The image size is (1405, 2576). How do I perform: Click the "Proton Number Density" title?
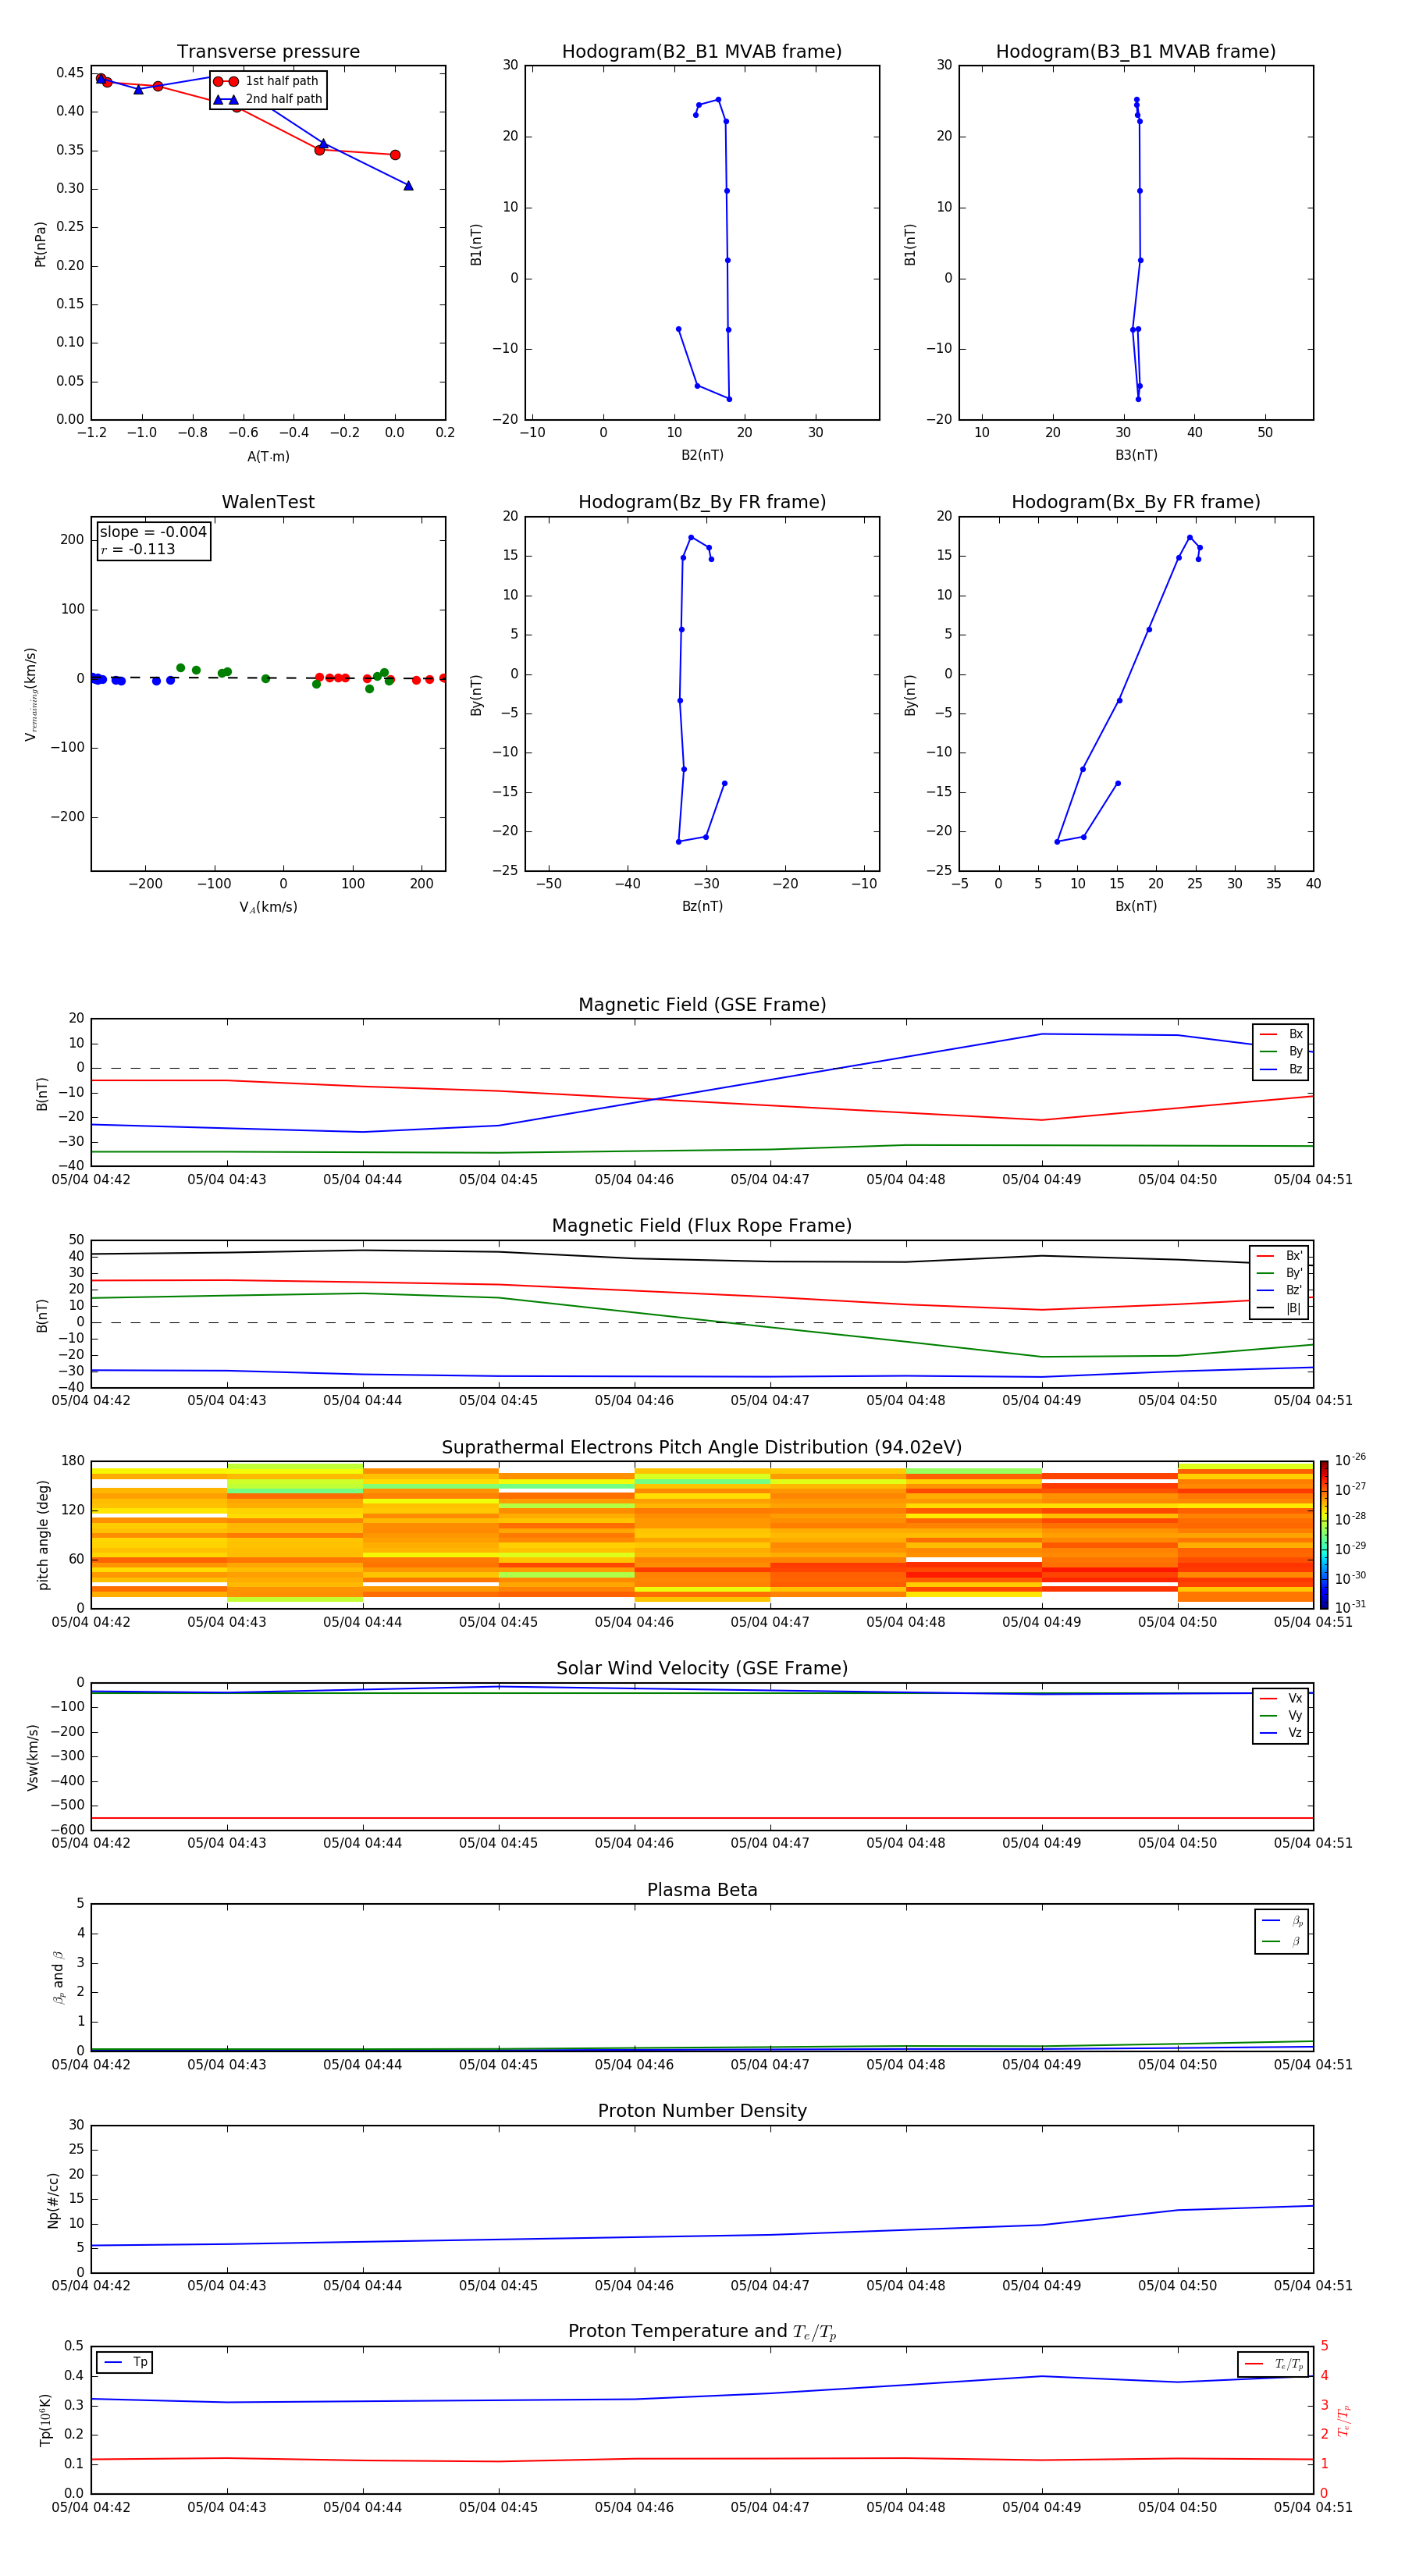pyautogui.click(x=702, y=2112)
